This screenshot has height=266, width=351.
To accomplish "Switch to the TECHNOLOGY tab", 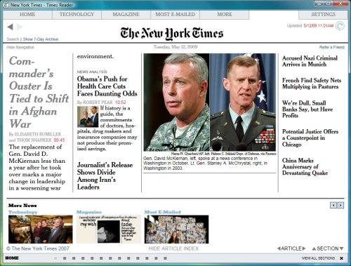I will 77,15.
